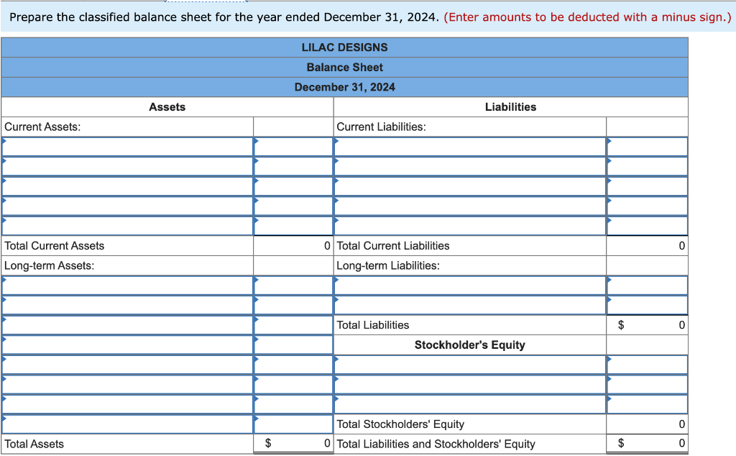Click the 'Current Liabilities:' label
This screenshot has height=456, width=736.
pyautogui.click(x=381, y=127)
